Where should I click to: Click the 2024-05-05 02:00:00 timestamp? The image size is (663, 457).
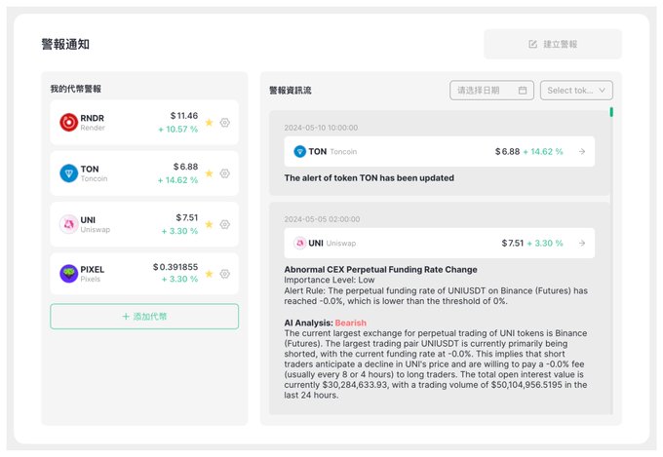coord(322,219)
